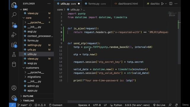This screenshot has width=190, height=107.
Task: Click the remote window indicator
Action: point(12,105)
